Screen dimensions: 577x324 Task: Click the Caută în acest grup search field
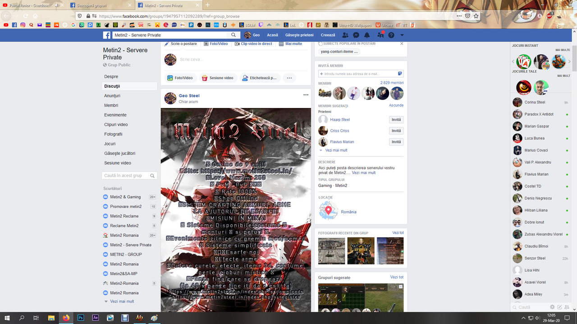(129, 175)
